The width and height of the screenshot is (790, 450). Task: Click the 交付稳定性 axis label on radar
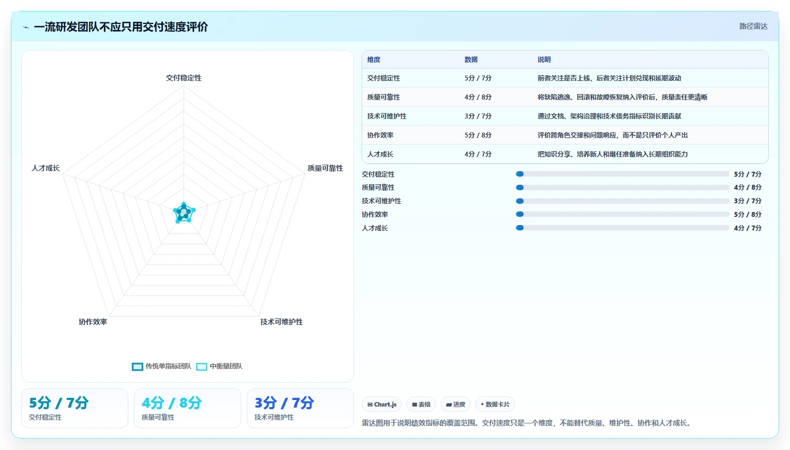pyautogui.click(x=184, y=78)
